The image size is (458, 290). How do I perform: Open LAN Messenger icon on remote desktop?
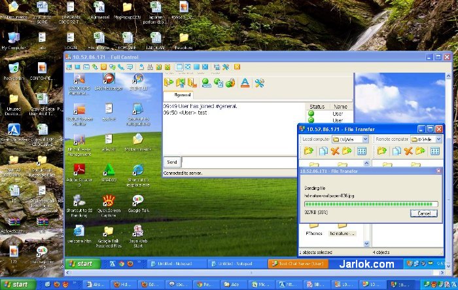point(109,82)
